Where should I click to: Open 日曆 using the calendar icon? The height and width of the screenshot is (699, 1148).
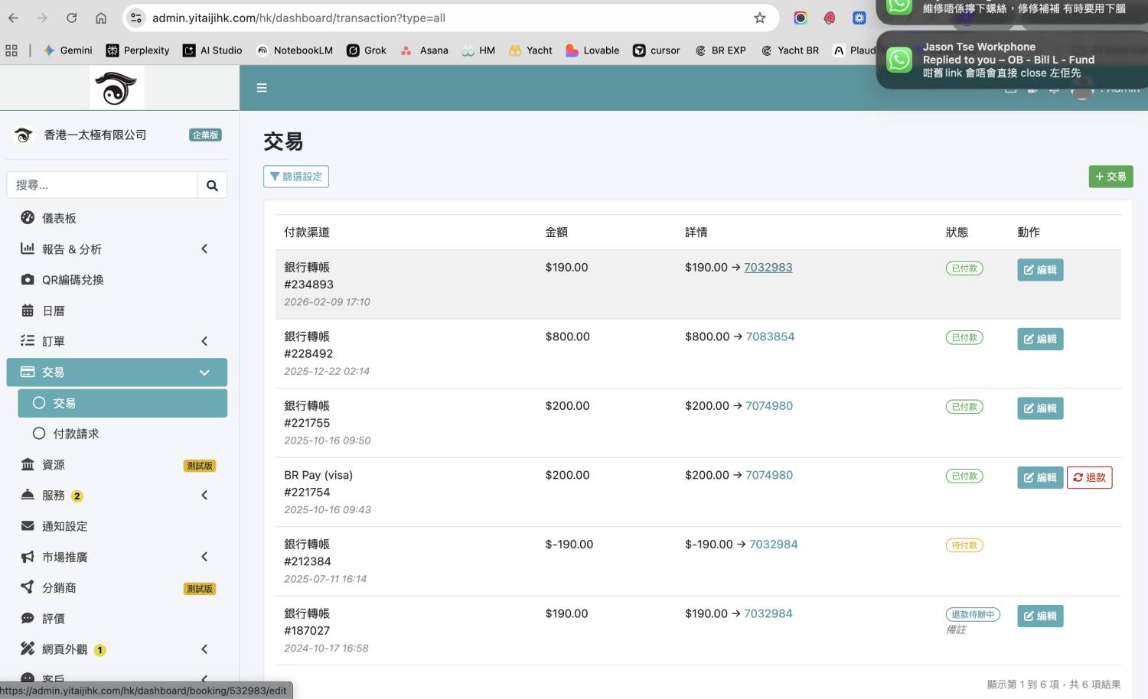28,310
